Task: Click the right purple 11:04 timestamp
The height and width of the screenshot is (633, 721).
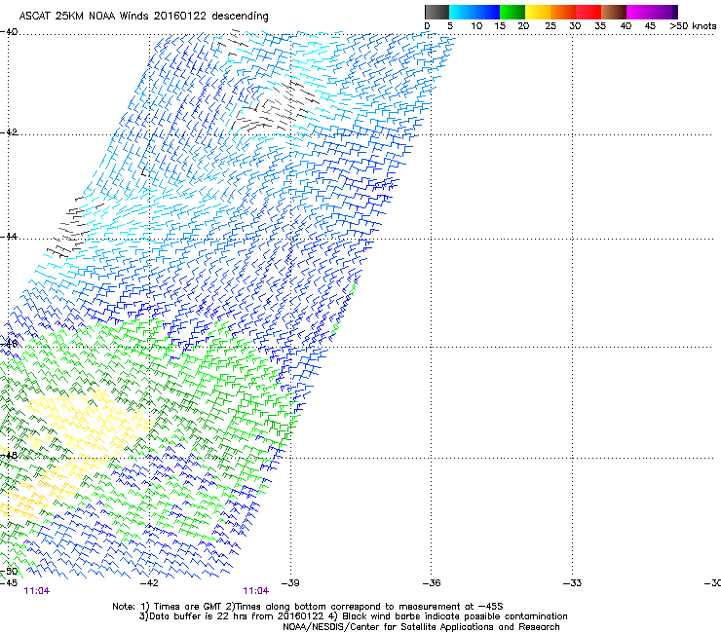Action: pos(255,591)
